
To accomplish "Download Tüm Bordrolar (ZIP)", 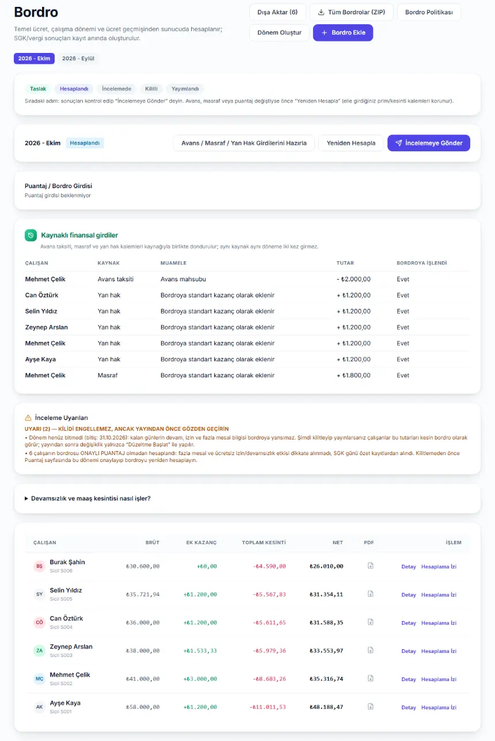I will coord(352,12).
